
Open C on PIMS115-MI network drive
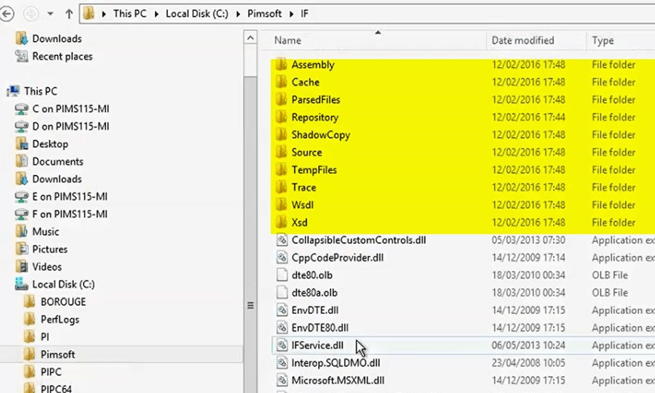pyautogui.click(x=70, y=109)
